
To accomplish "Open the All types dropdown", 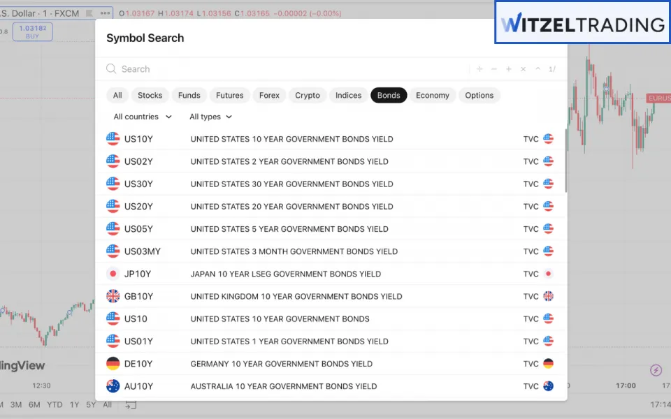I will [209, 117].
